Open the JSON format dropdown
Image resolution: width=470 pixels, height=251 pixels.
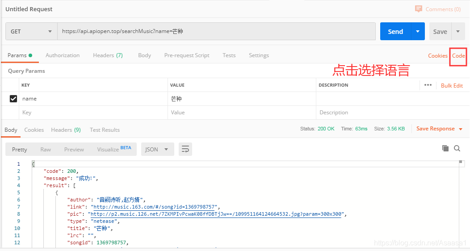(157, 149)
